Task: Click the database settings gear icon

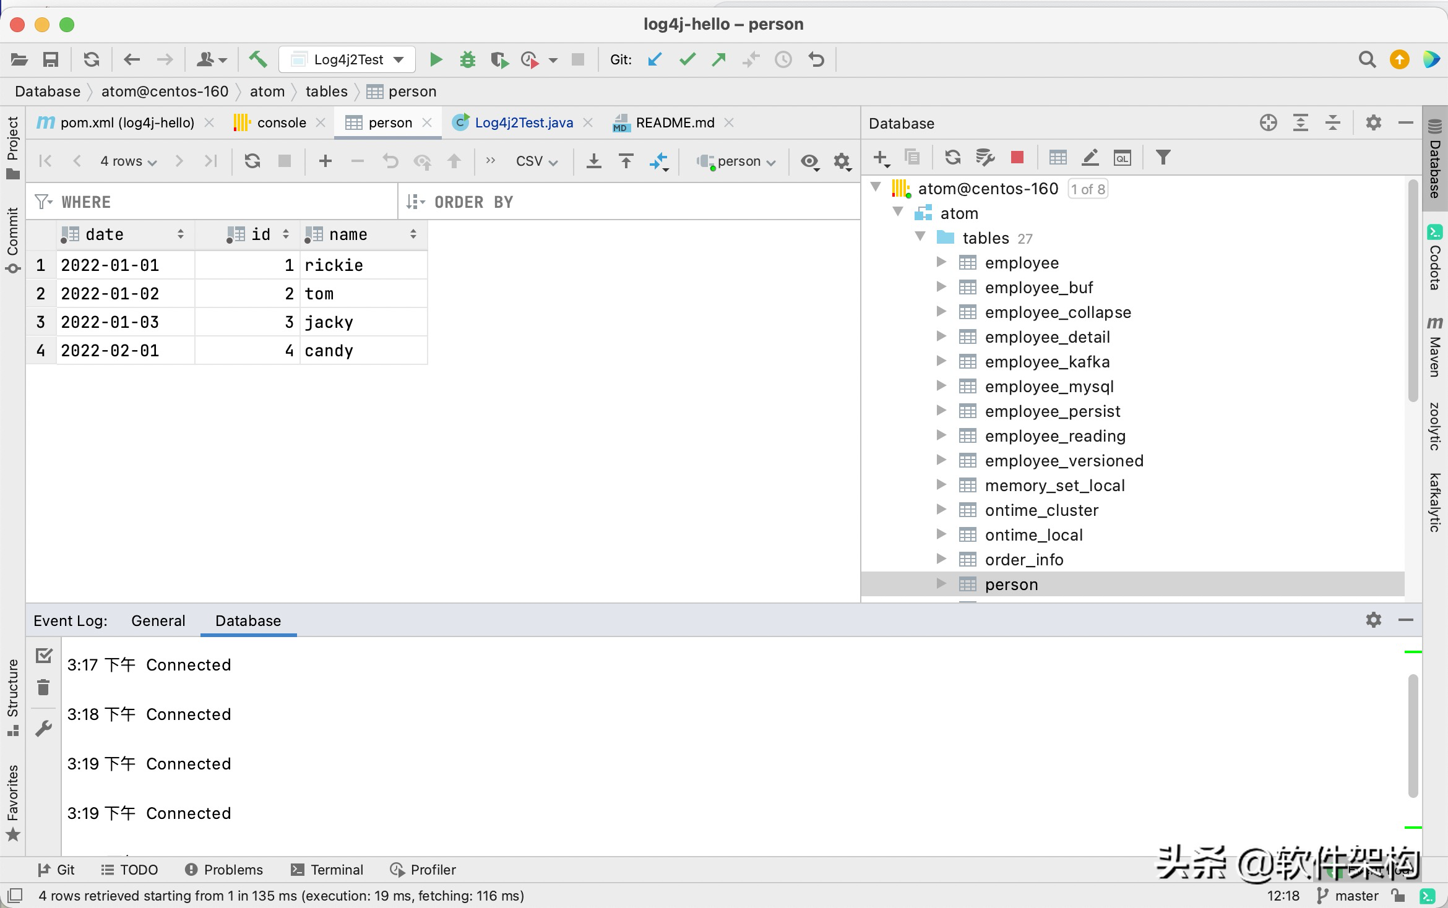Action: 1374,122
